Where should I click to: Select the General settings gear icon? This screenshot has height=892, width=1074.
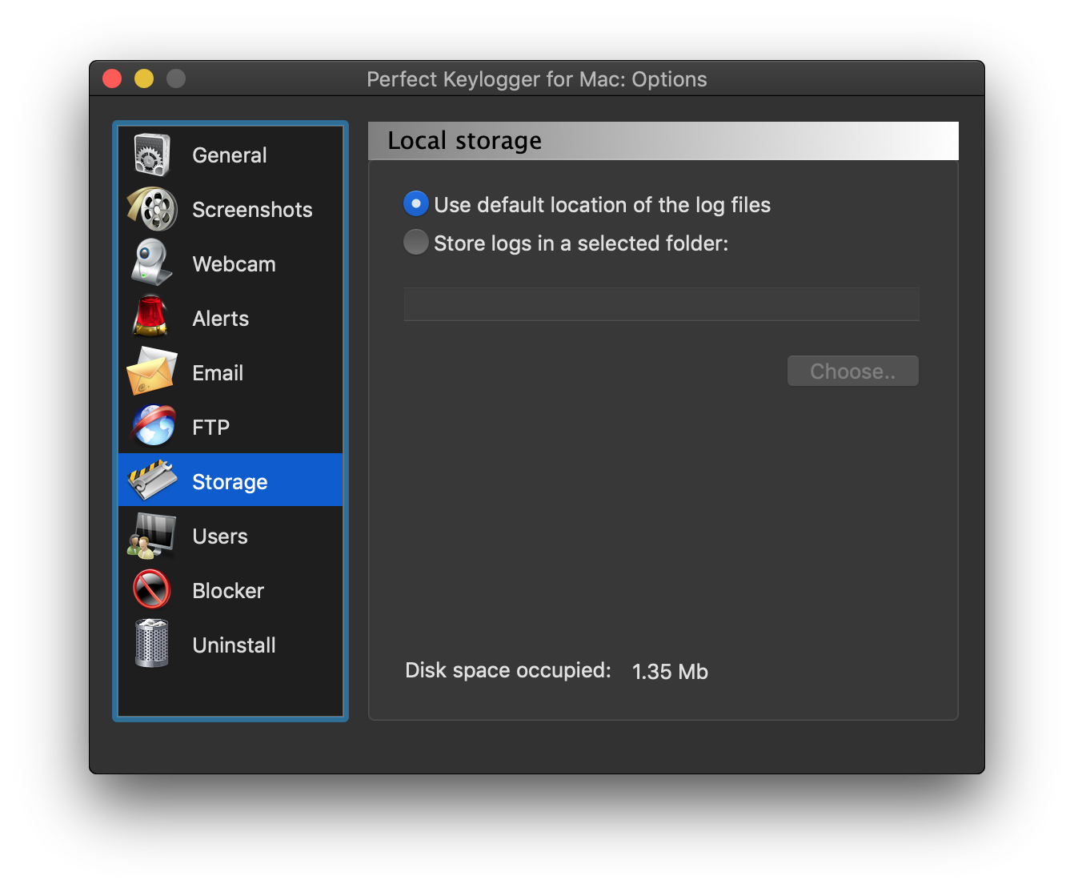tap(151, 154)
